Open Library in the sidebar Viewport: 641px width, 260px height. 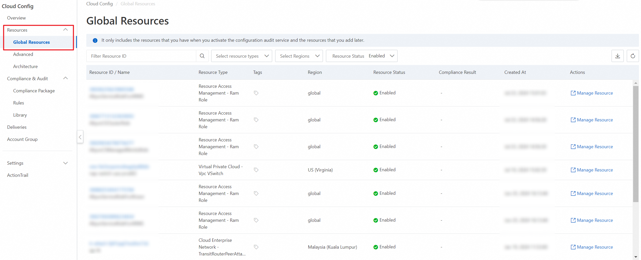[20, 115]
